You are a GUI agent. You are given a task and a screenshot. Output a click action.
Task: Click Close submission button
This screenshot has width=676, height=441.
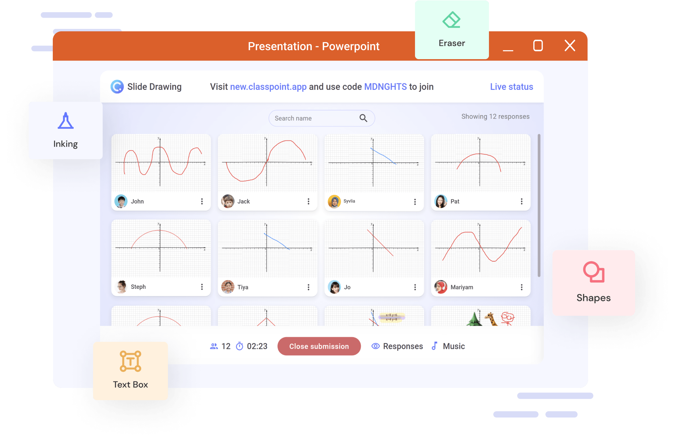(x=319, y=345)
